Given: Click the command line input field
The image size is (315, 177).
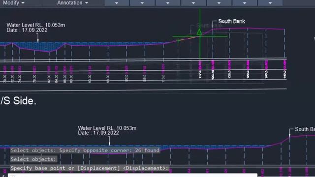Looking at the screenshot, I should (132, 175).
